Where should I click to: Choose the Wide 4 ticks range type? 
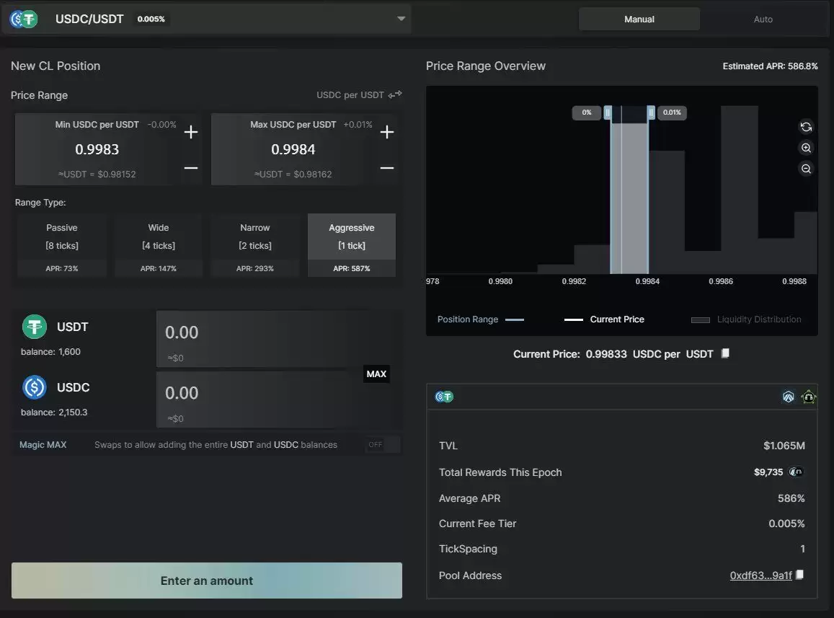159,245
